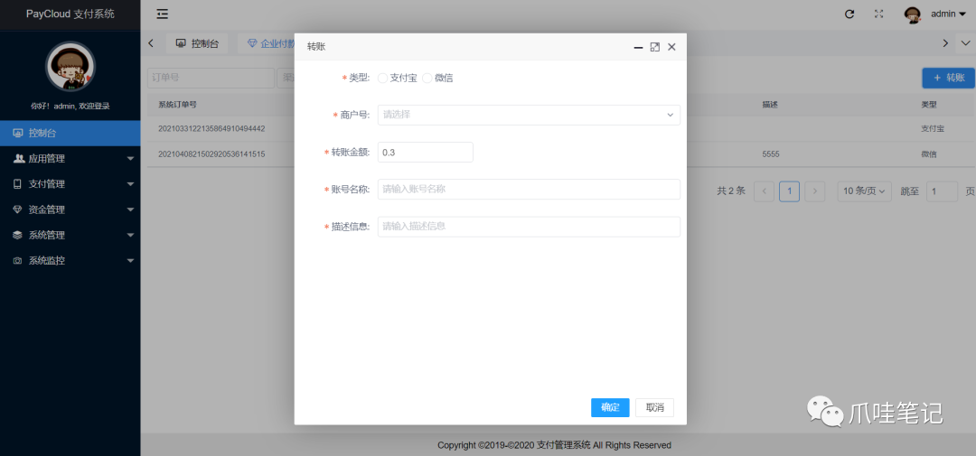Click the 控制台 monitor icon in sidebar
Viewport: 976px width, 456px height.
[x=18, y=133]
